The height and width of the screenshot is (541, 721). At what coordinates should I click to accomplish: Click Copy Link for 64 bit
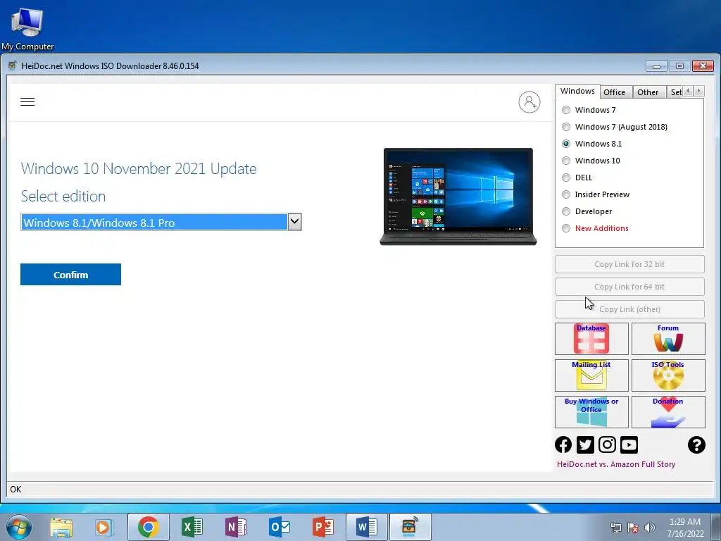pos(629,287)
